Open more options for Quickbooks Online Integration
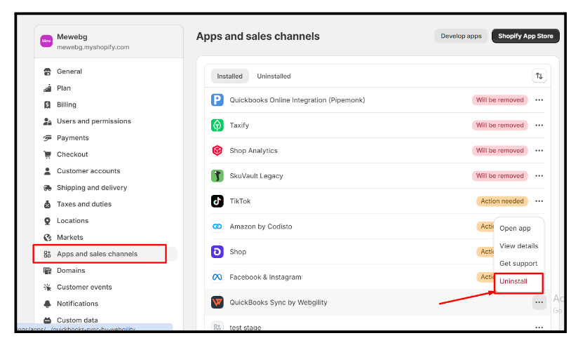 coord(539,100)
